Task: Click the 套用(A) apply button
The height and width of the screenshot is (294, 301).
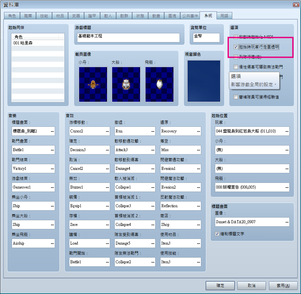Action: [x=283, y=286]
